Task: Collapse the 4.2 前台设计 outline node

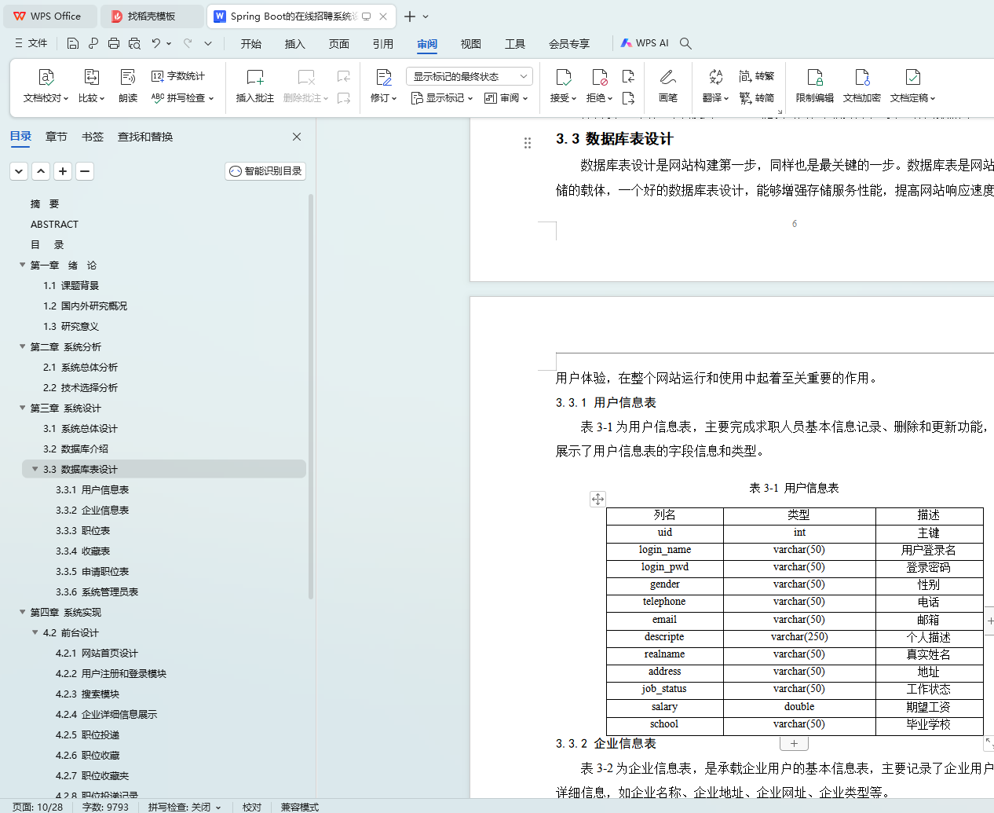Action: [35, 632]
